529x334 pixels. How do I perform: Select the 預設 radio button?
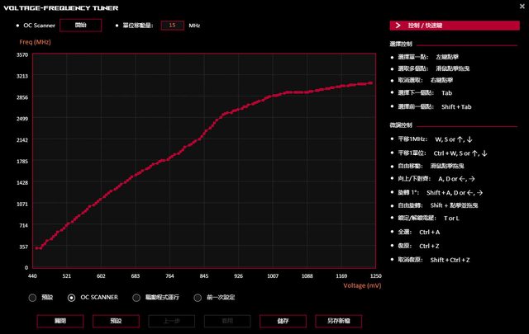32,297
